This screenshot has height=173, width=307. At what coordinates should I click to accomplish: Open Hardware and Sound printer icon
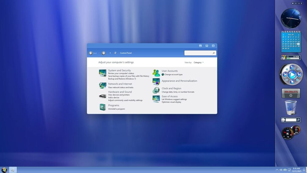coord(103,96)
